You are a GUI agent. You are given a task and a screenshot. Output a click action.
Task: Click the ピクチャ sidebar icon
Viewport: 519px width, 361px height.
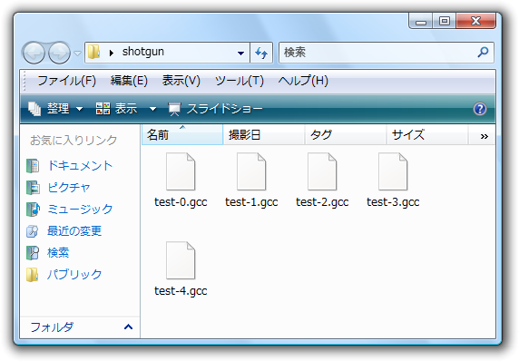coord(33,188)
